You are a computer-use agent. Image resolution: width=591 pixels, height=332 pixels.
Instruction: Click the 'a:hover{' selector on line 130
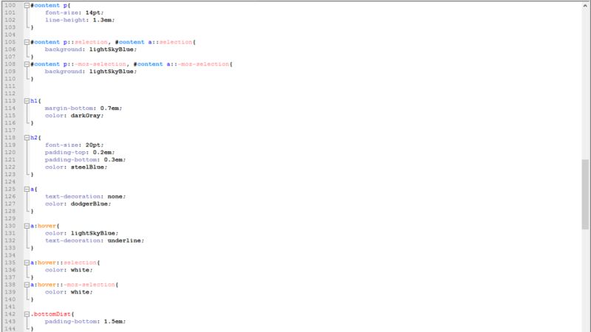tap(45, 226)
